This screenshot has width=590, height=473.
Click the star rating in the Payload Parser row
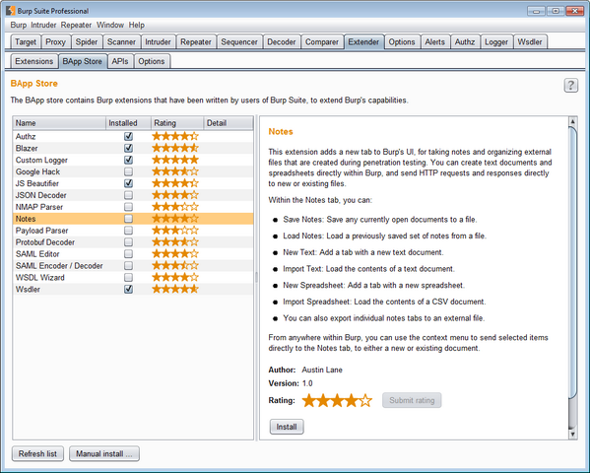point(175,231)
